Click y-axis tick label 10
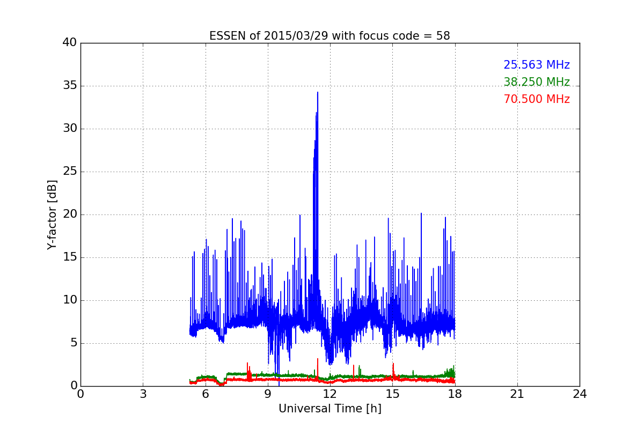The image size is (644, 429). [70, 300]
